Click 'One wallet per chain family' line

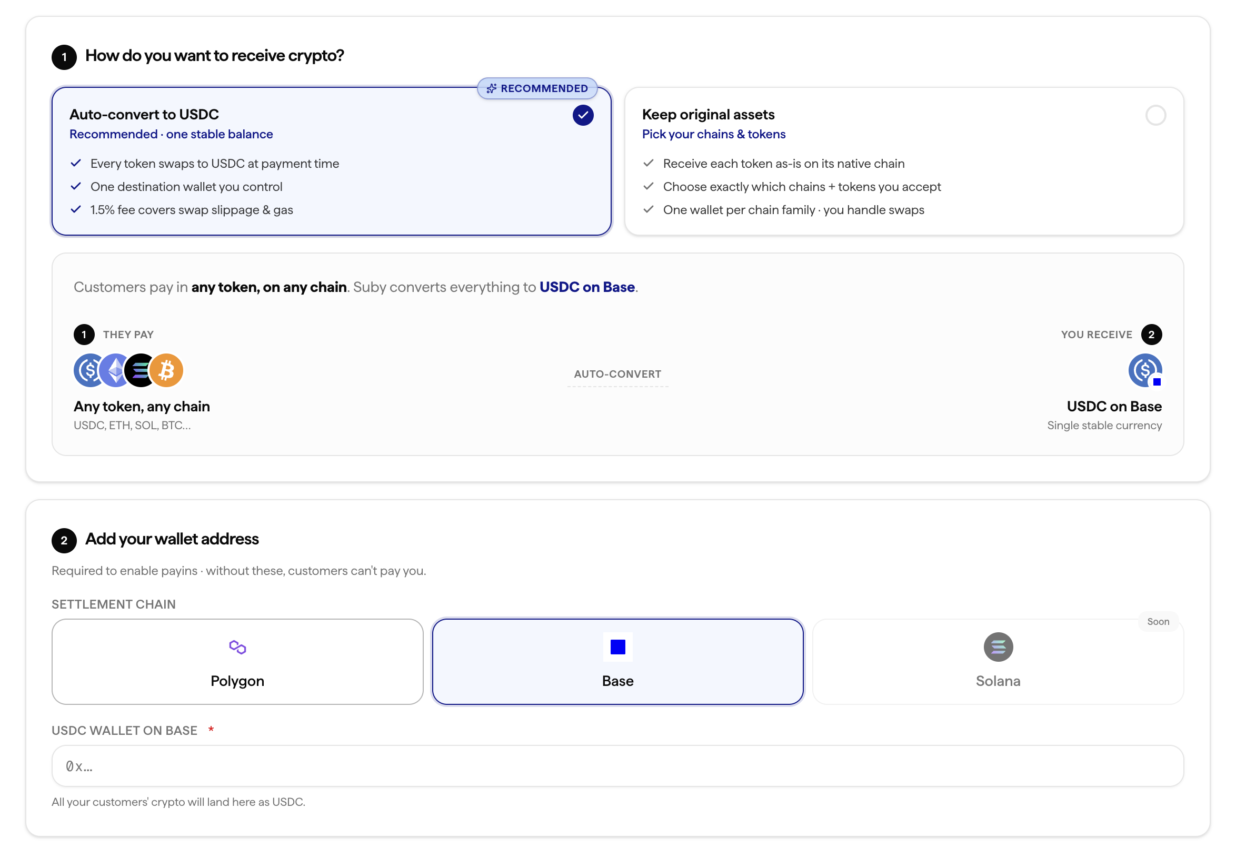pos(793,210)
